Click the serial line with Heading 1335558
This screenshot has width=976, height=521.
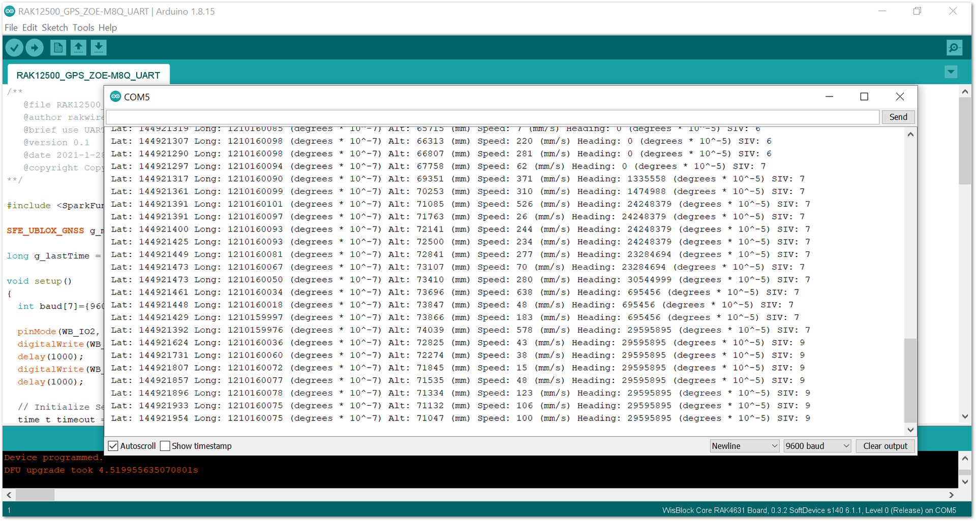(457, 179)
